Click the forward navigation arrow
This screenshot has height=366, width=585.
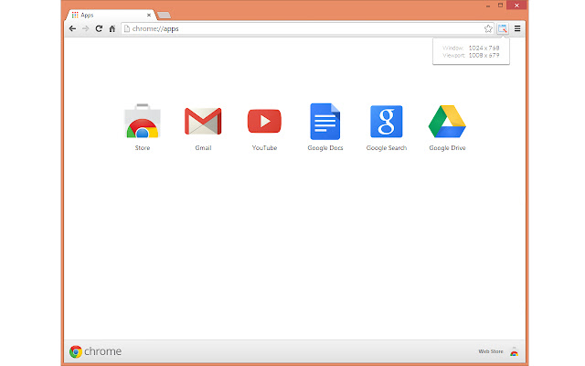pos(85,28)
